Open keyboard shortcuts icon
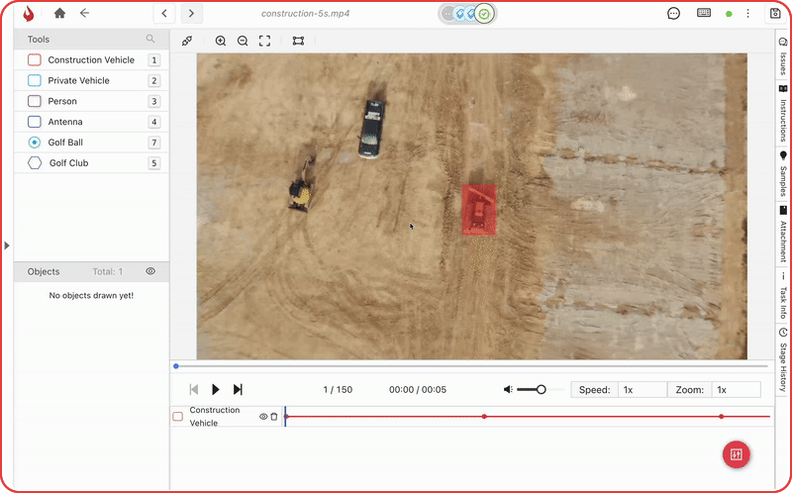The height and width of the screenshot is (493, 792). click(x=704, y=14)
